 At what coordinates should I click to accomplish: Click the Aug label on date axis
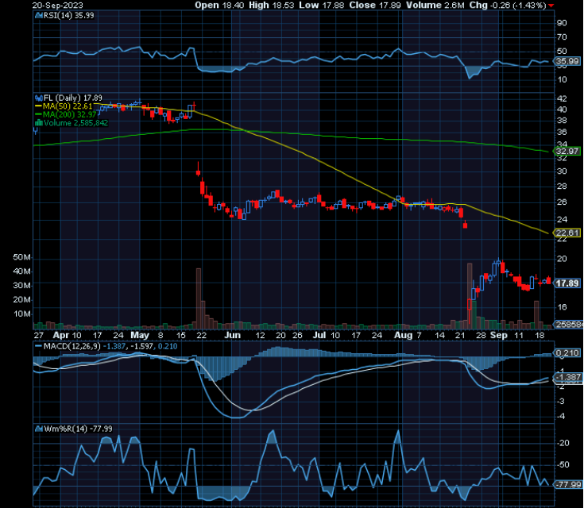point(404,335)
